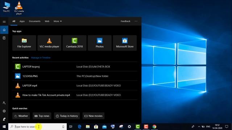Click Today in history quick search
Screen dimensions: 232x130
point(67,116)
